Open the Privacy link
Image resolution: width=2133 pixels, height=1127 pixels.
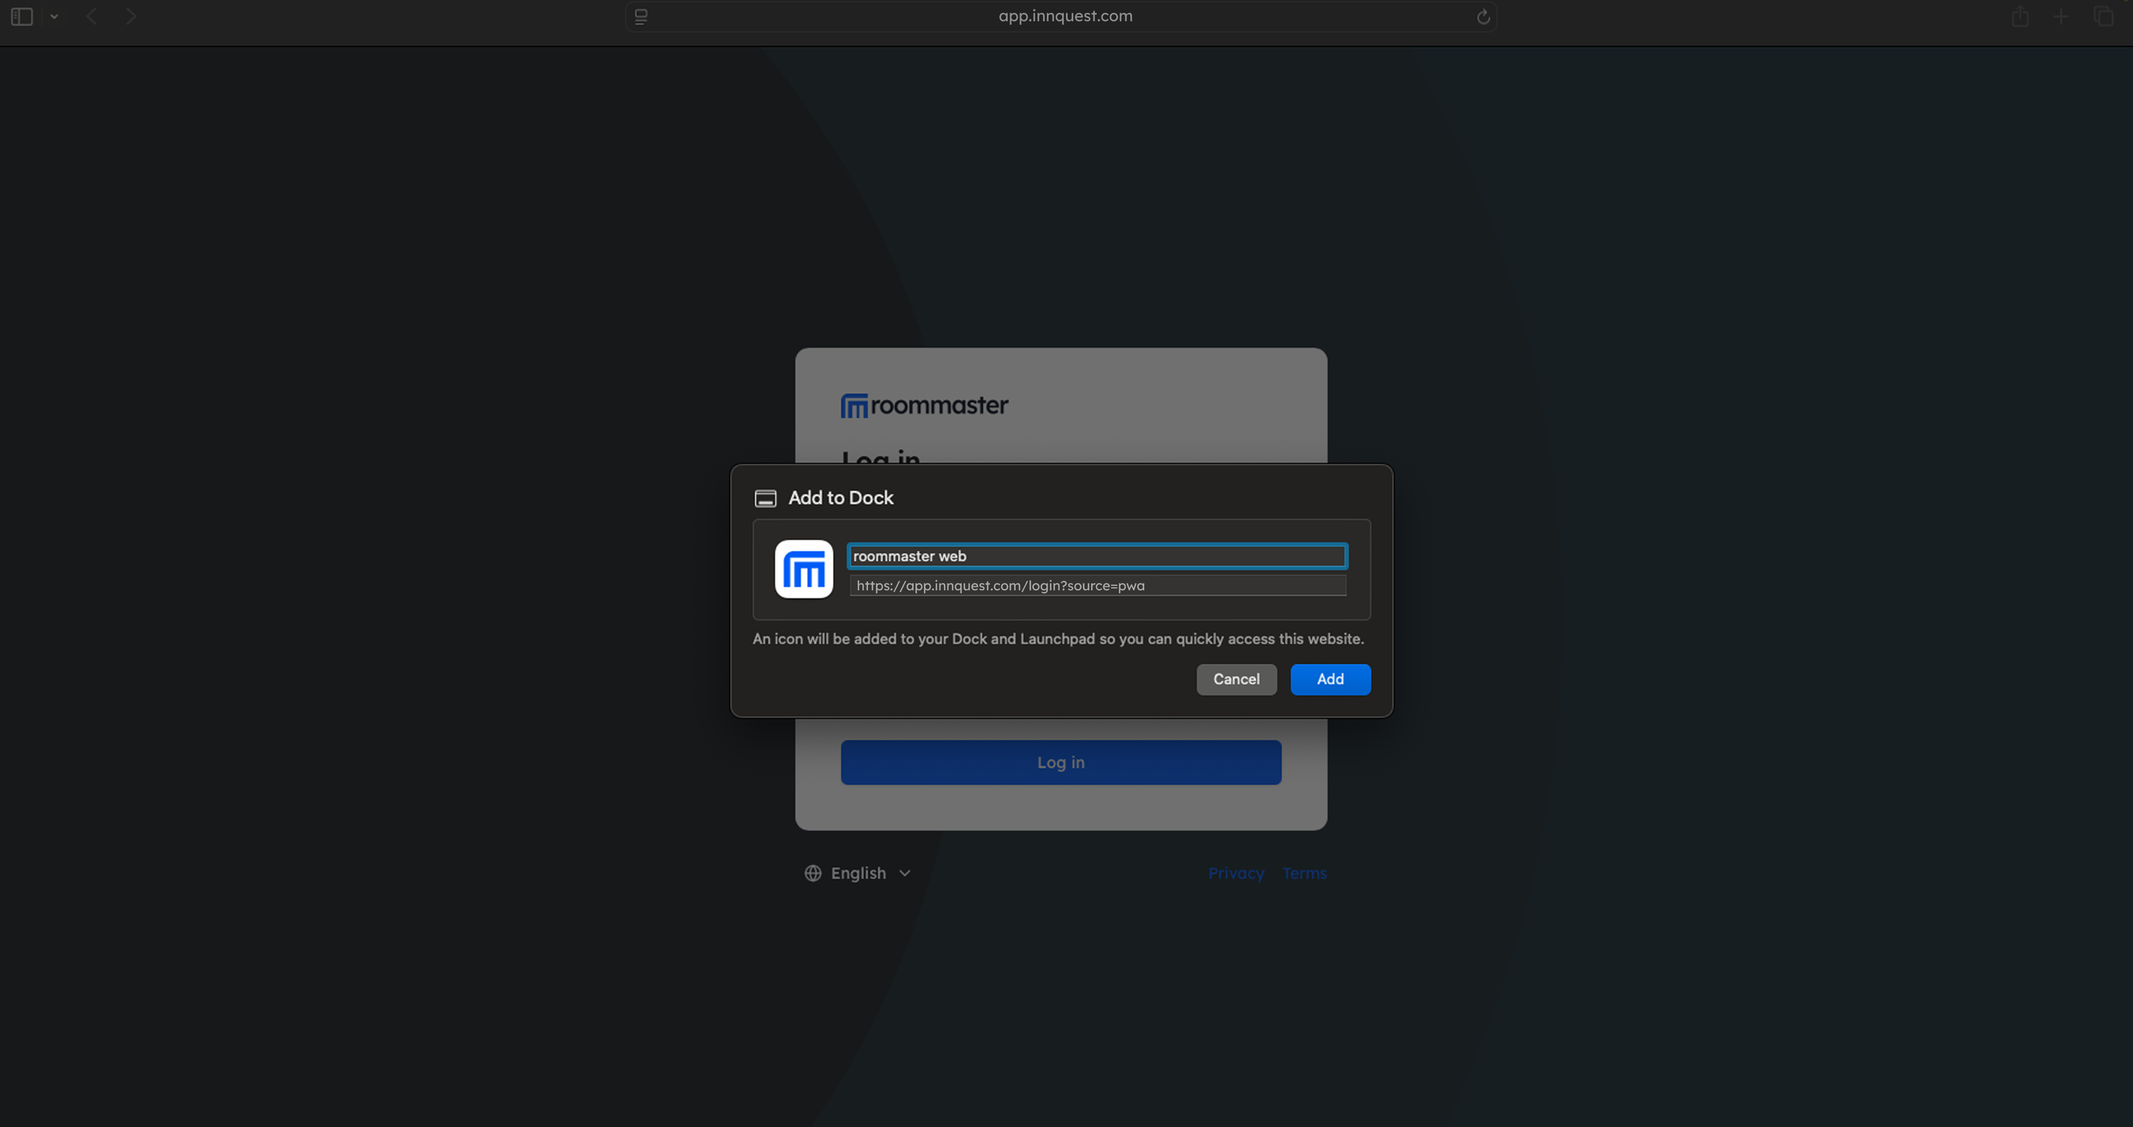(1235, 873)
